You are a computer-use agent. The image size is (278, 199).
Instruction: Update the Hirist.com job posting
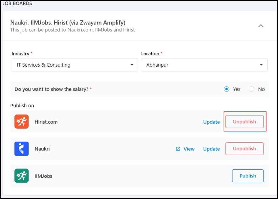[x=211, y=122]
